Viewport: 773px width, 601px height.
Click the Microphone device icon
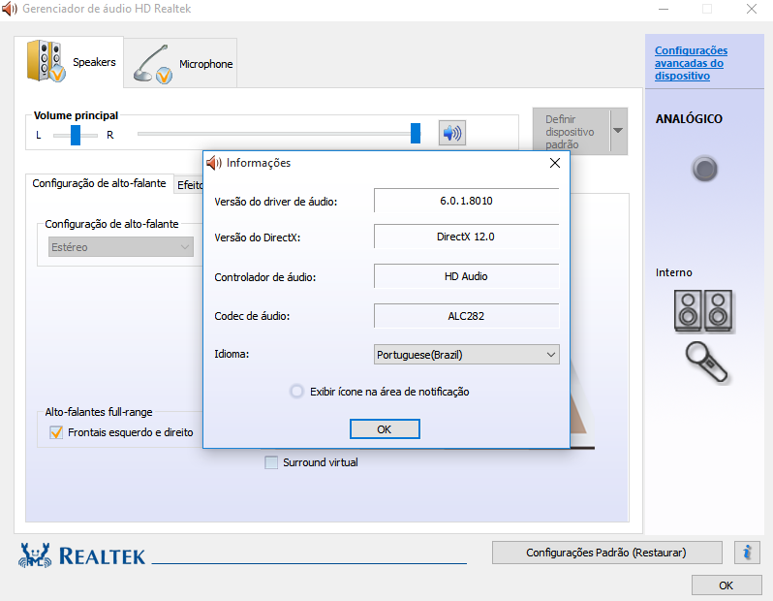click(153, 65)
